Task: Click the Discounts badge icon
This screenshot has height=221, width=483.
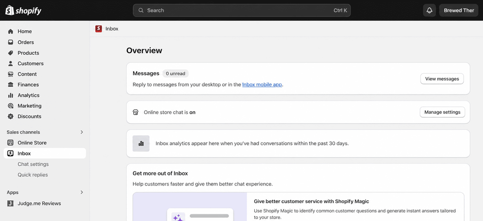Action: (x=10, y=117)
